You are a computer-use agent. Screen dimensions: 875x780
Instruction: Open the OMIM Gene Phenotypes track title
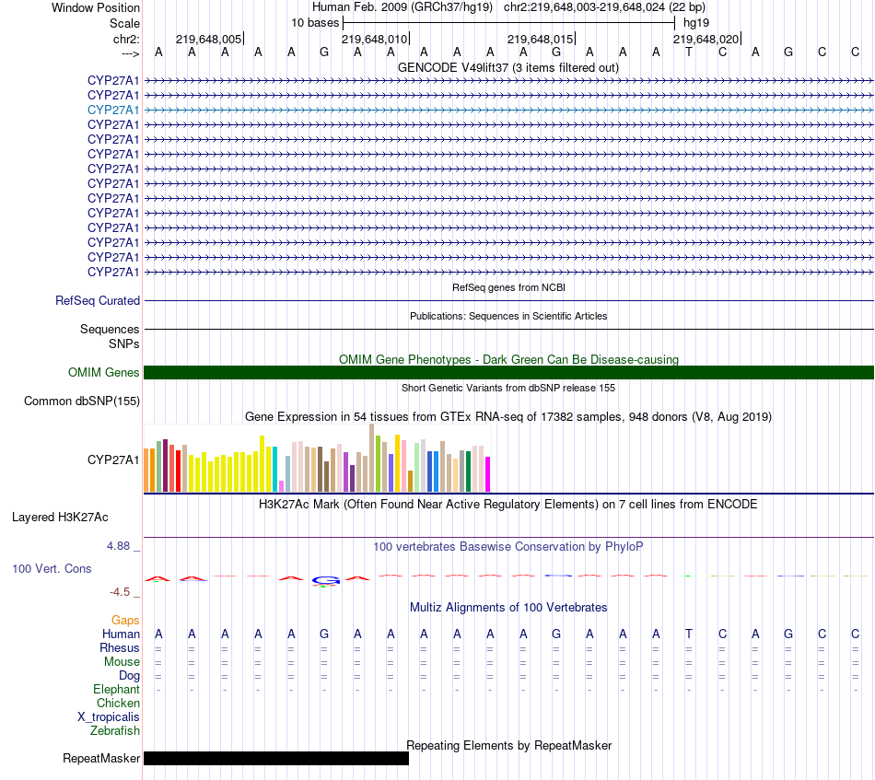point(509,359)
